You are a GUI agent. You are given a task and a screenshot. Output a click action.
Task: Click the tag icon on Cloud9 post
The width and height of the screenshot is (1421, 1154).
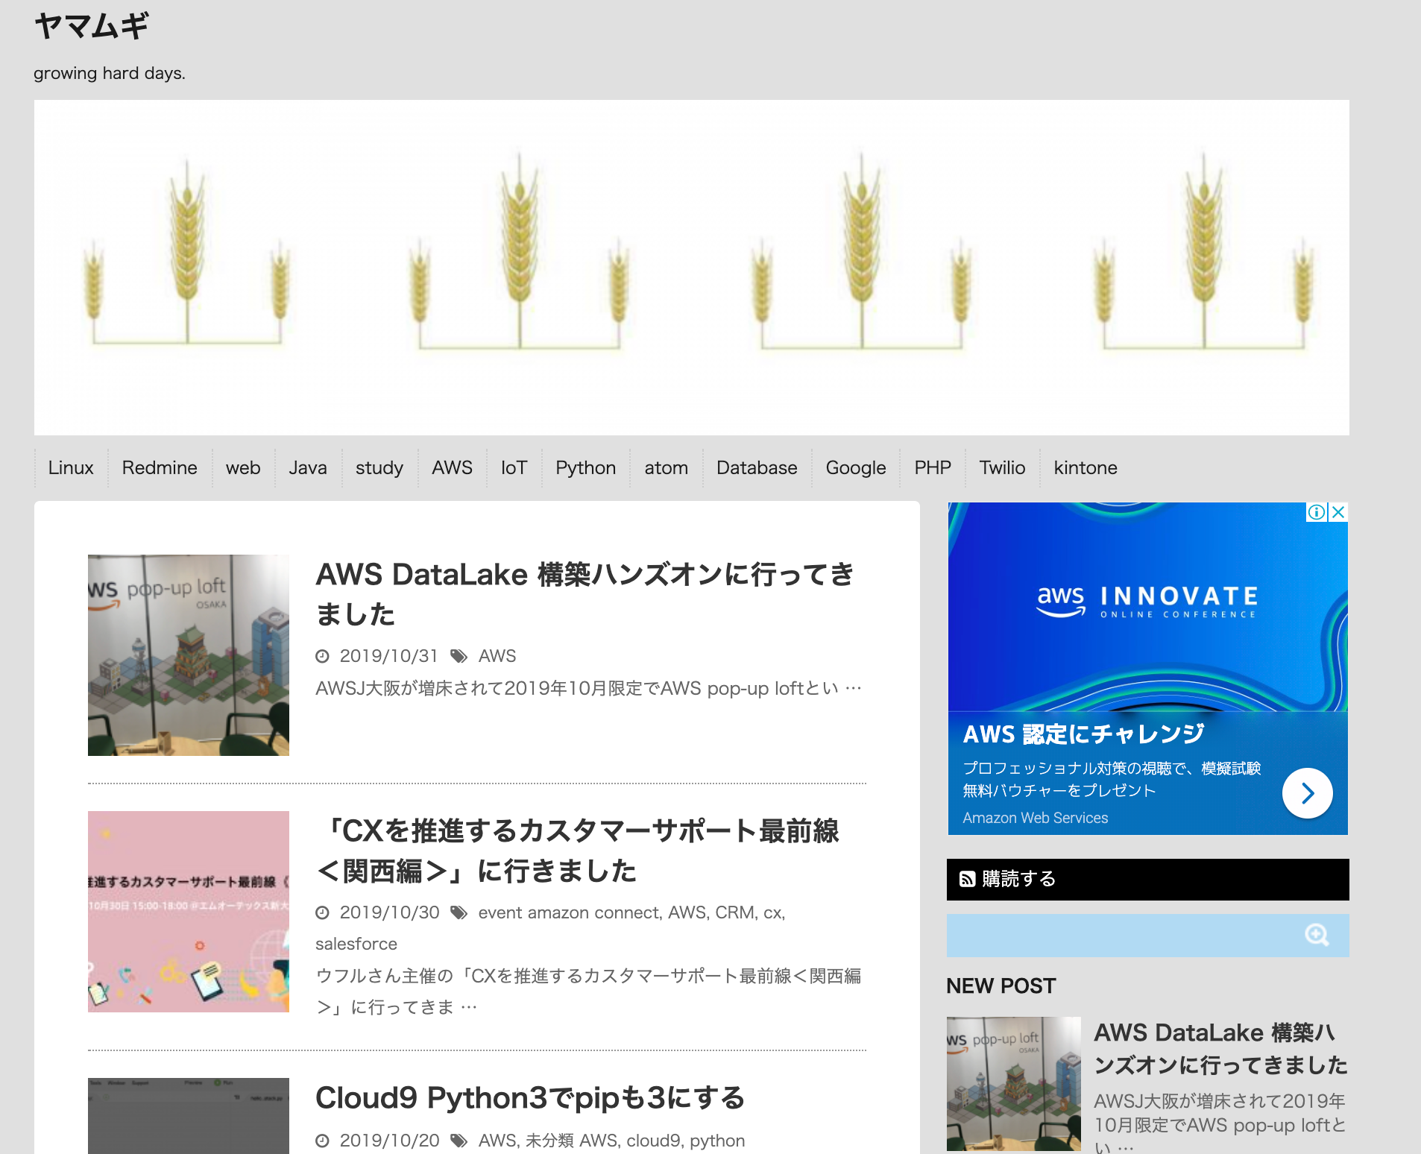(459, 1141)
